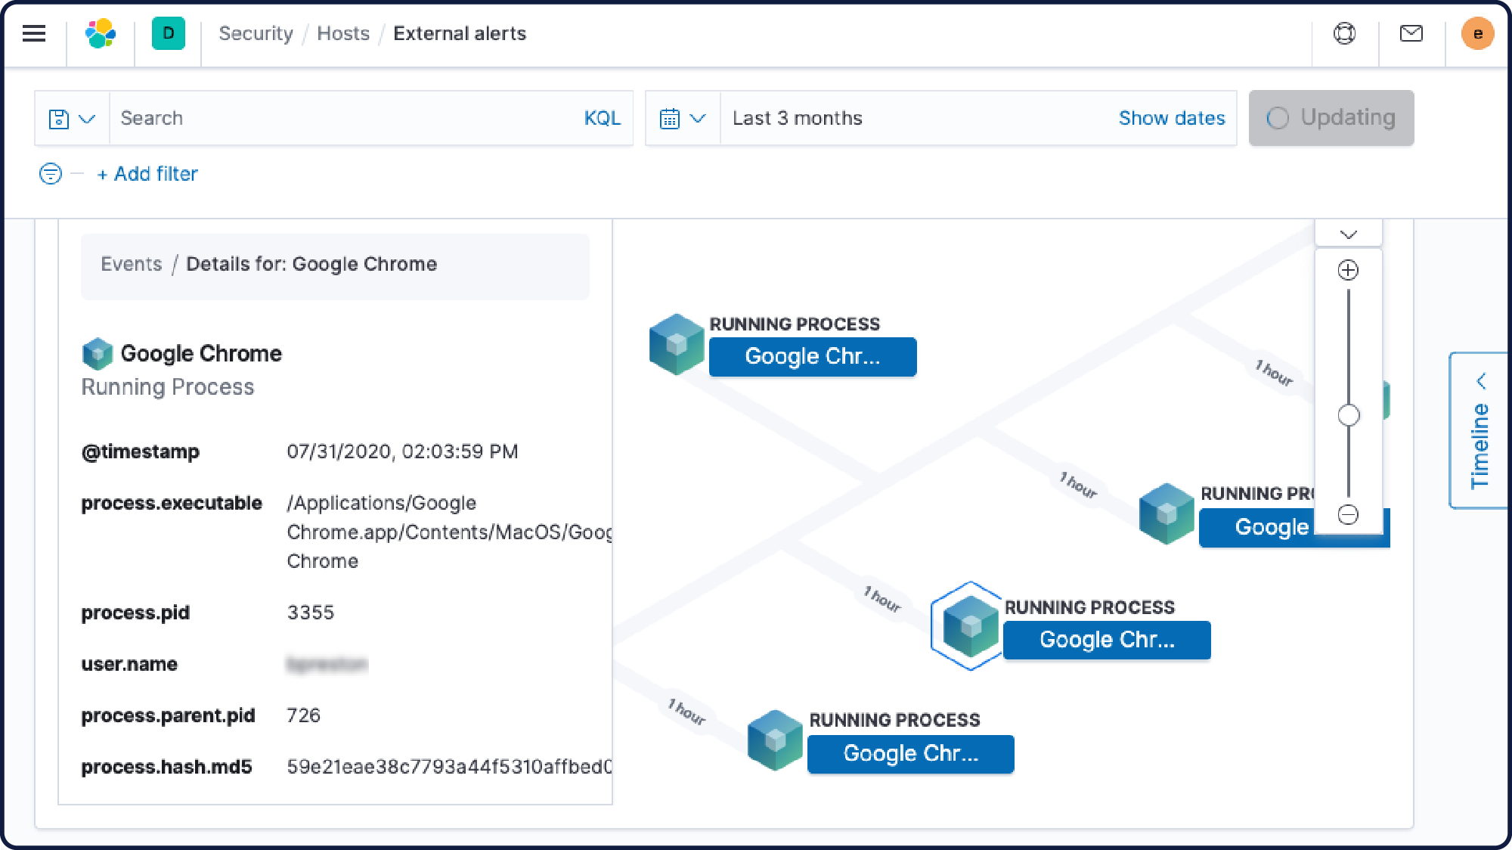Go to Security breadcrumb

[256, 33]
